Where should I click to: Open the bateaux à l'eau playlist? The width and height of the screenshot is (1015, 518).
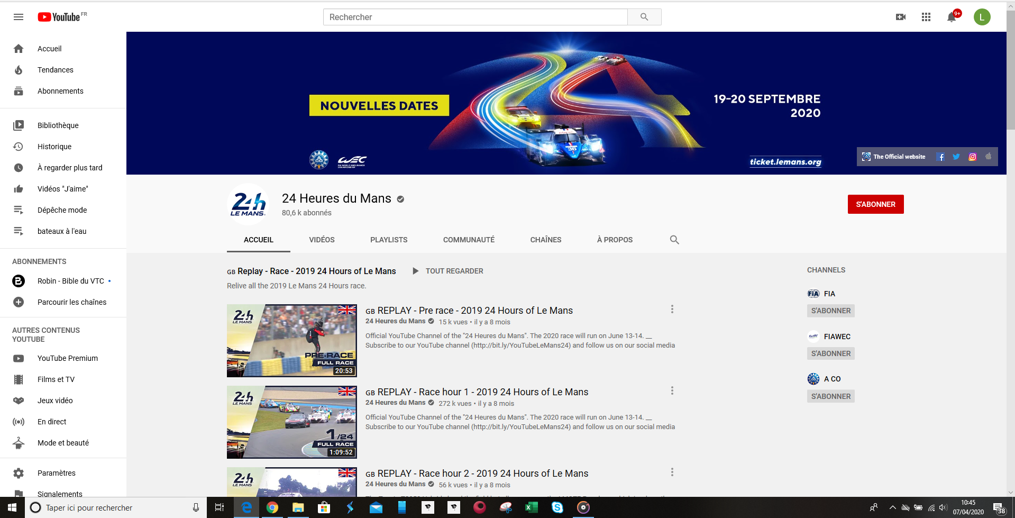click(63, 231)
